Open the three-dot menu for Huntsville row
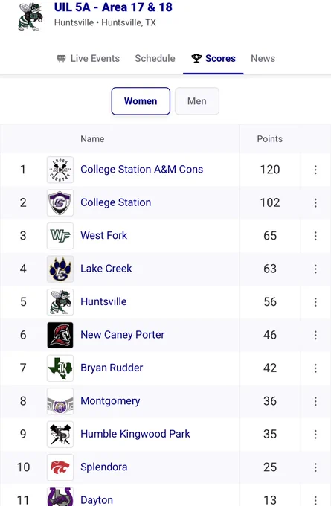 315,302
